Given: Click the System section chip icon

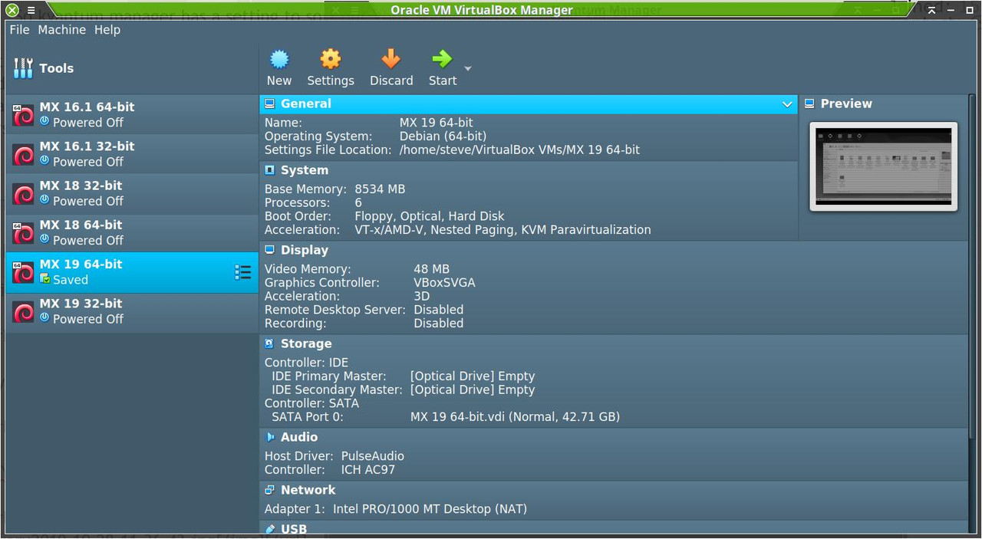Looking at the screenshot, I should pos(270,170).
